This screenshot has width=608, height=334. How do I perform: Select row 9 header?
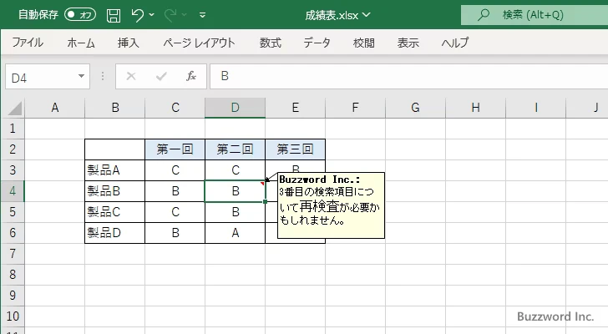point(13,296)
